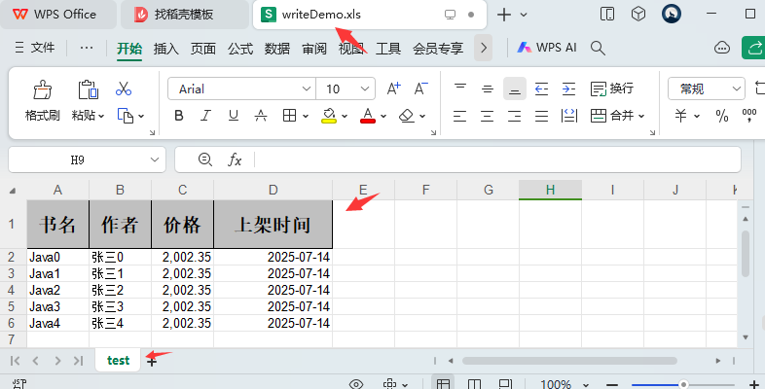Viewport: 765px width, 389px height.
Task: Click the eraser clear-format icon
Action: coord(407,116)
